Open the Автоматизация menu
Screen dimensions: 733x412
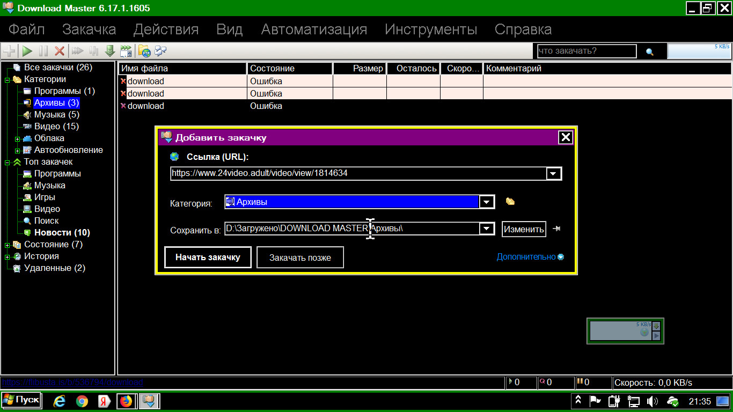coord(314,29)
